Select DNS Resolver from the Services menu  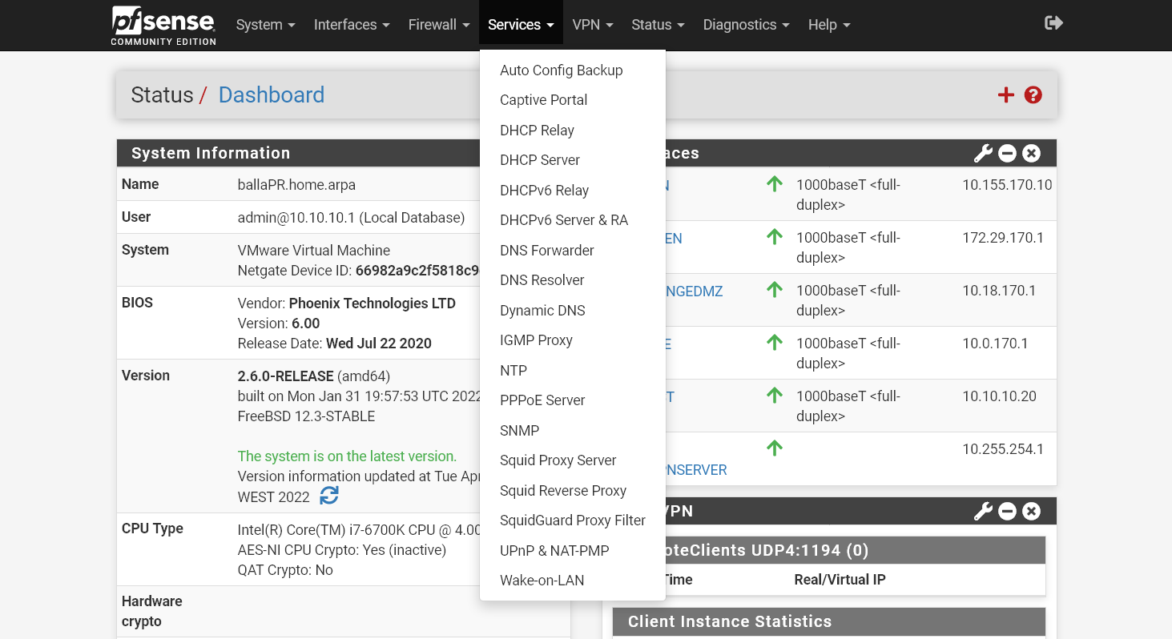[x=542, y=279]
